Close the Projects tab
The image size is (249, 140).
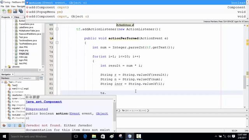pyautogui.click(x=12, y=17)
